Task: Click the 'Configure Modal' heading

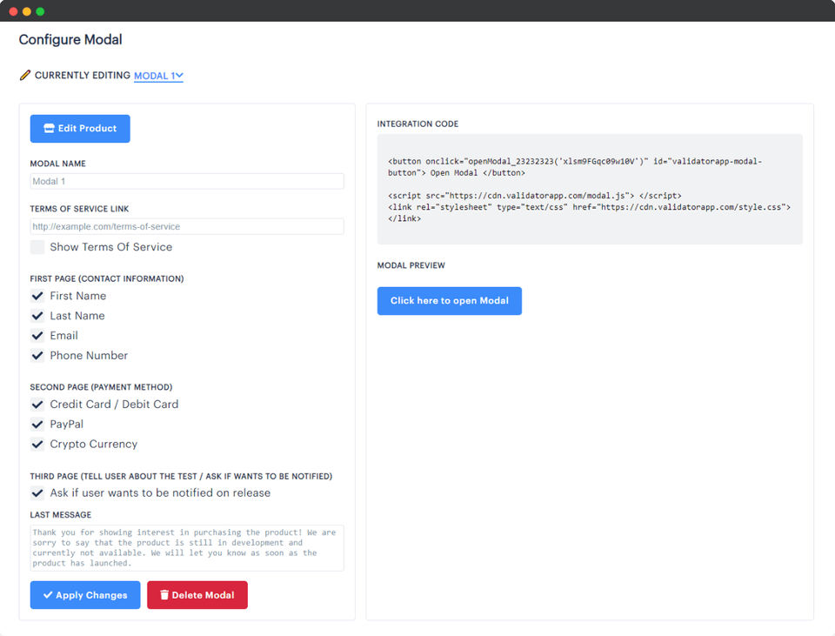Action: [x=70, y=39]
